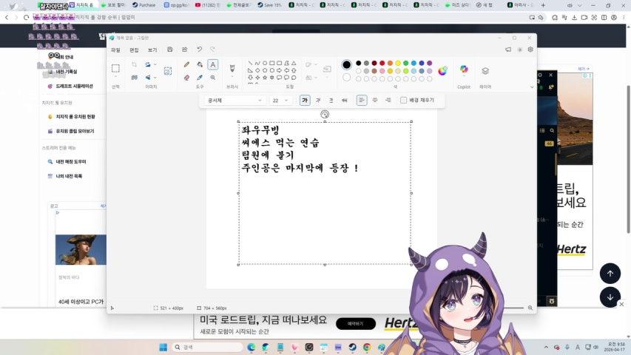This screenshot has height=355, width=631.
Task: Click the black 예약하기 Hertz ad button
Action: [x=356, y=324]
